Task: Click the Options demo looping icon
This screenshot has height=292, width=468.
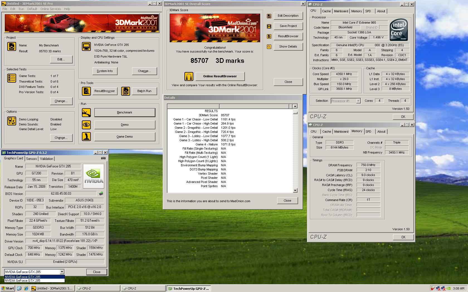Action: 11,121
